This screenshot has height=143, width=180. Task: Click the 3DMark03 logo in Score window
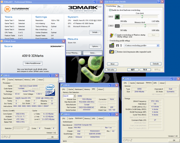[x=57, y=46]
